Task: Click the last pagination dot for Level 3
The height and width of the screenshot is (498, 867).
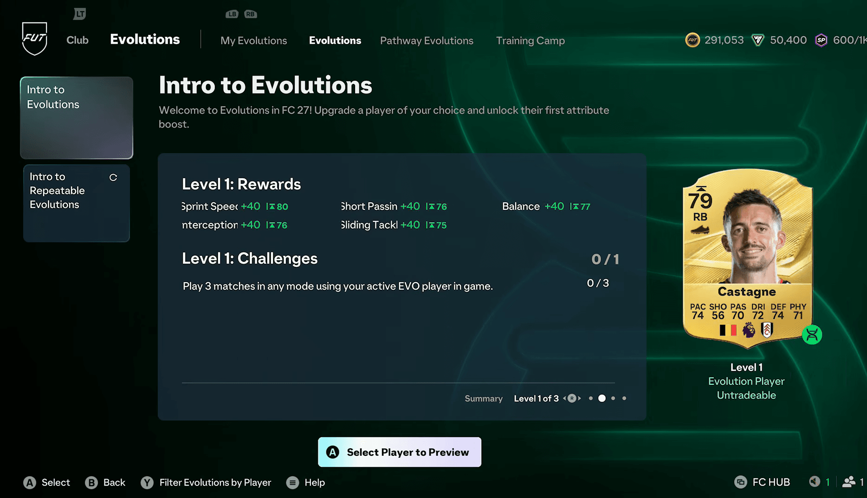Action: click(624, 398)
